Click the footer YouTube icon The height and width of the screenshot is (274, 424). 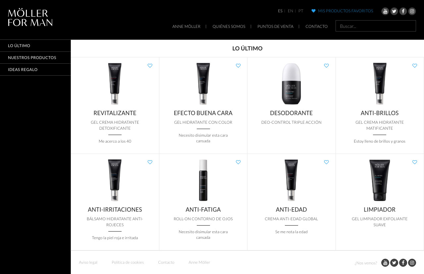[x=385, y=263]
